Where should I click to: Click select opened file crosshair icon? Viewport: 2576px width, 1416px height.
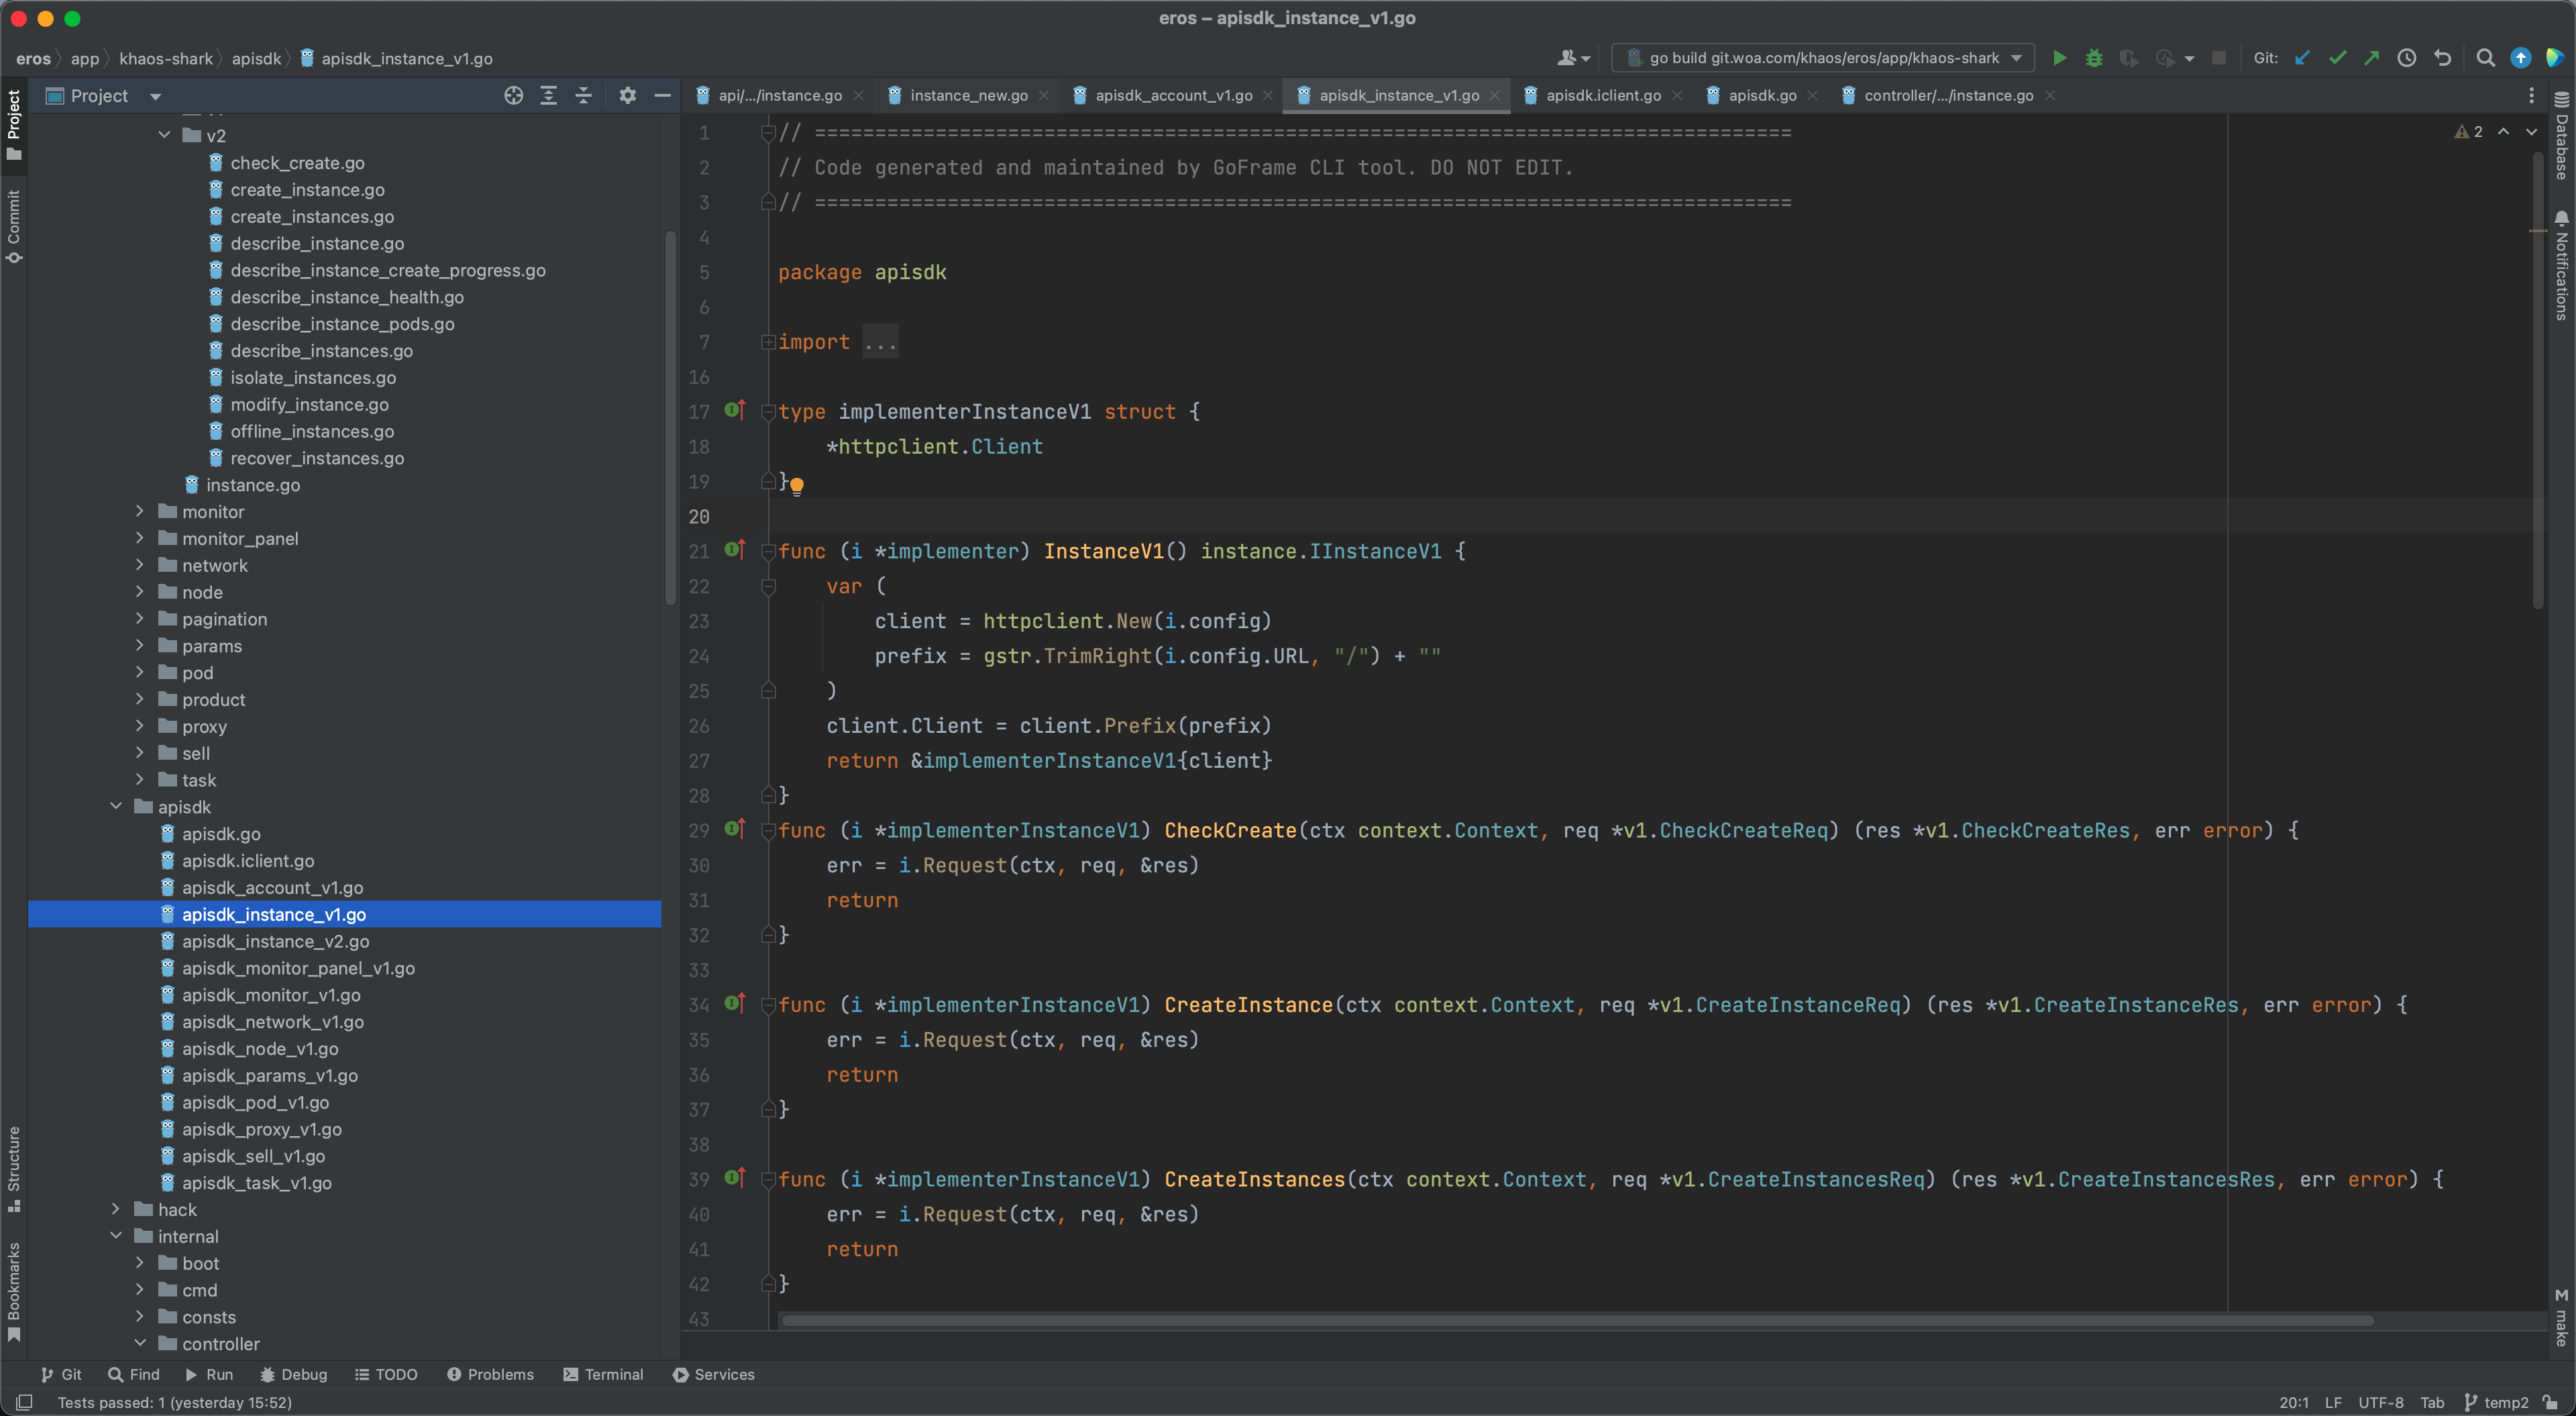(x=514, y=96)
